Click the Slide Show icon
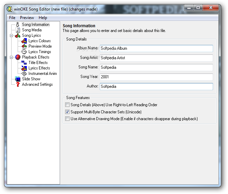The width and height of the screenshot is (228, 194). (x=18, y=79)
